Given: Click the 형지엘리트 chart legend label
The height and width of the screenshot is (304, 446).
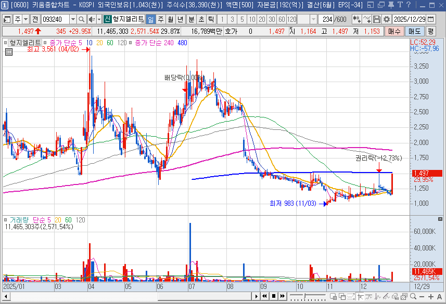Looking at the screenshot, I should tap(26, 43).
